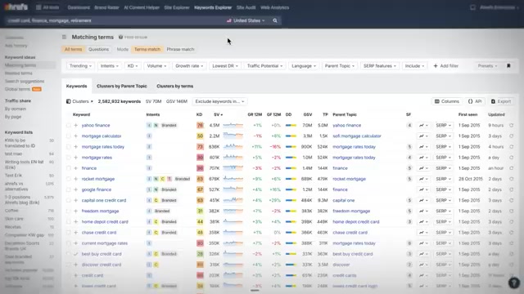524x294 pixels.
Task: Add mortgage rates today with plus icon
Action: (x=76, y=147)
